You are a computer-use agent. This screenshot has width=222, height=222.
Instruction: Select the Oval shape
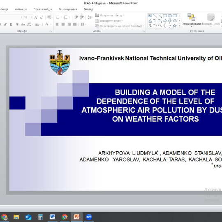point(170,16)
